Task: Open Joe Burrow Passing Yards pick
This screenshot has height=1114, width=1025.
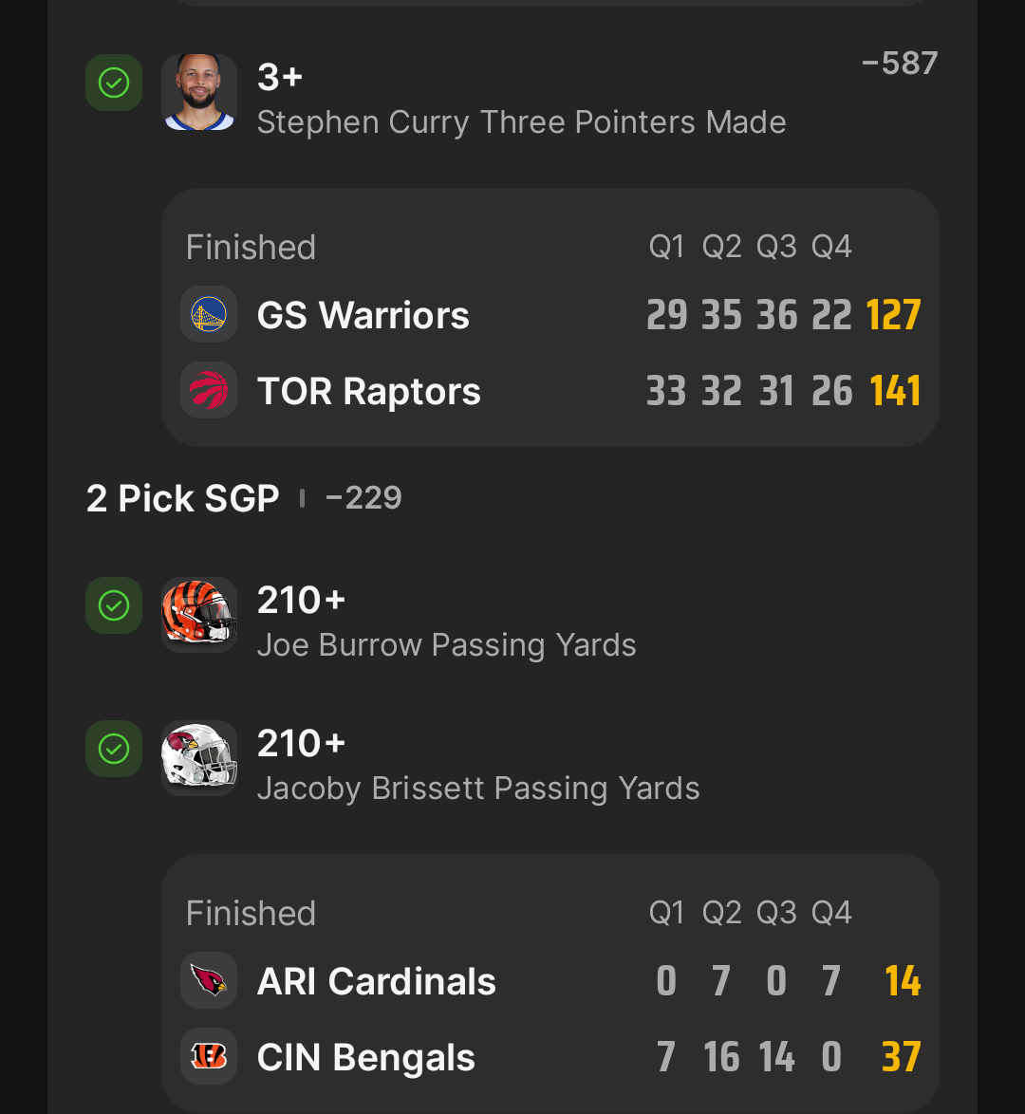Action: 446,645
